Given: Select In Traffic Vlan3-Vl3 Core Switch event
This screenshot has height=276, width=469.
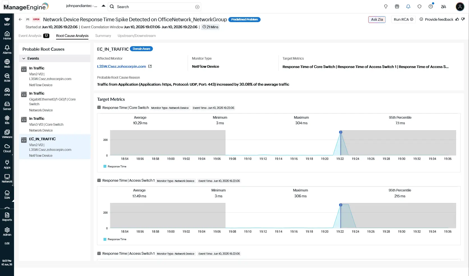Looking at the screenshot, I should click(x=55, y=124).
